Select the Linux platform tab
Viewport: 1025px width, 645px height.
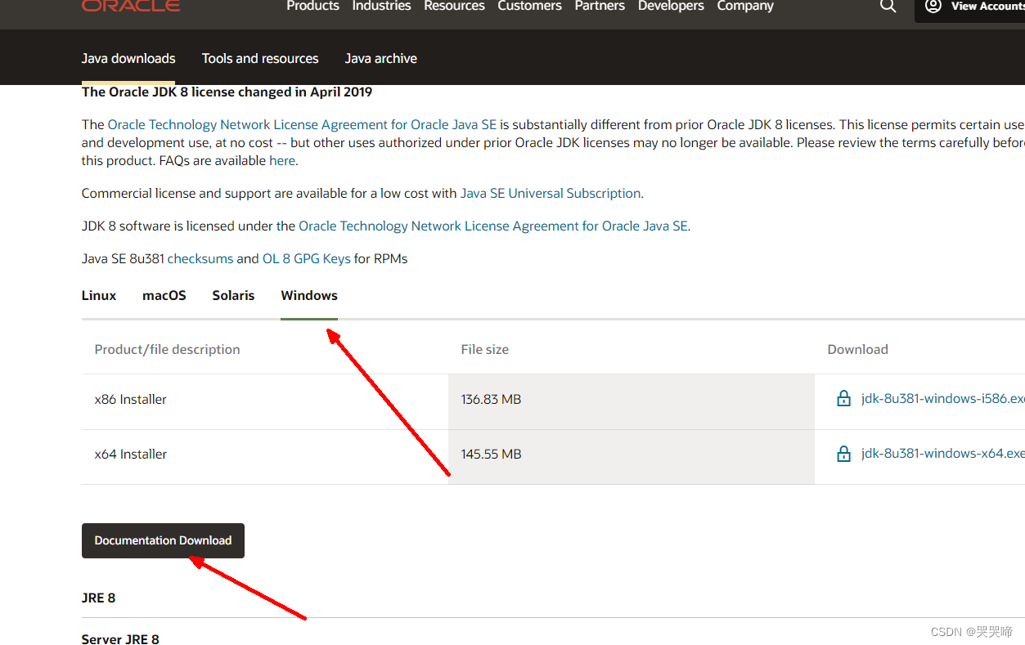coord(99,295)
